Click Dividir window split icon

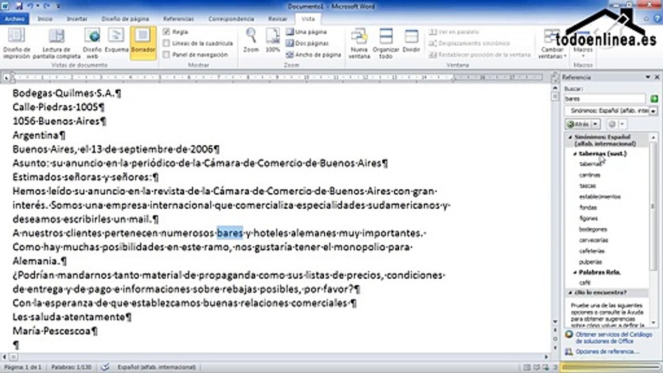(411, 40)
